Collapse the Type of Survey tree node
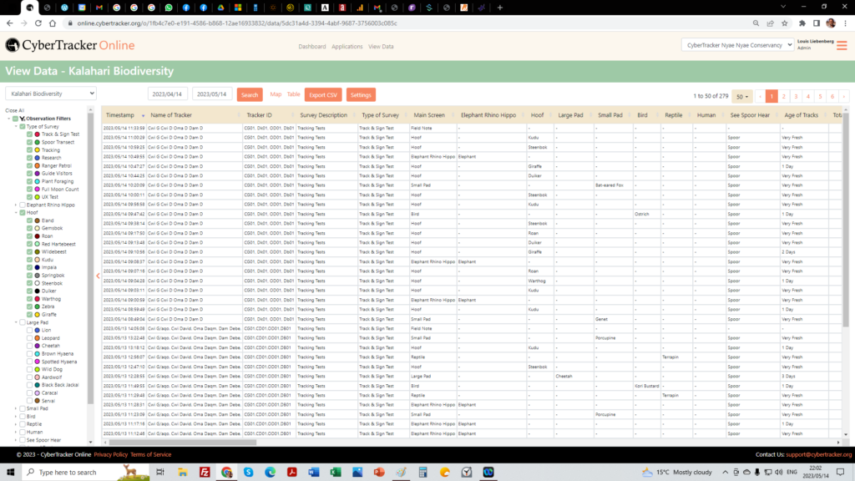 click(16, 127)
